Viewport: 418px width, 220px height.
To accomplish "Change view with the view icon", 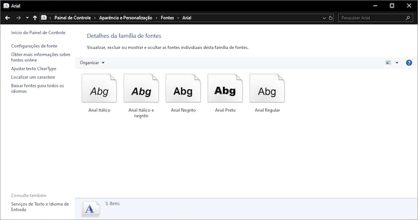I will [388, 62].
